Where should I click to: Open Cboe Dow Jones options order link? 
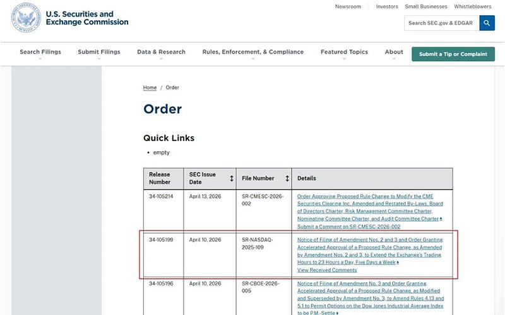pyautogui.click(x=371, y=298)
